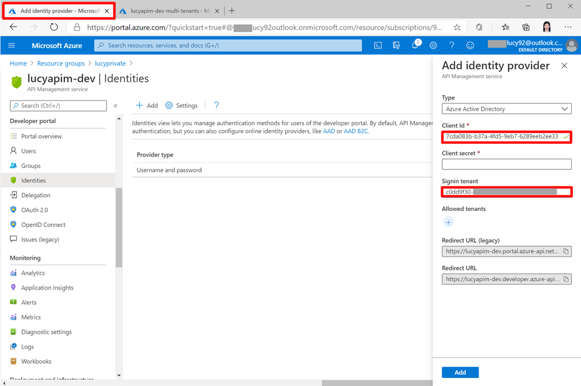The height and width of the screenshot is (386, 581).
Task: Open portal settings gear in header
Action: pyautogui.click(x=433, y=45)
